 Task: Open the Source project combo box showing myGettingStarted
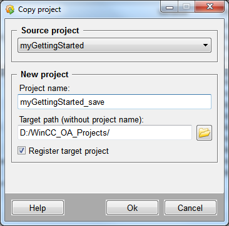pyautogui.click(x=114, y=45)
